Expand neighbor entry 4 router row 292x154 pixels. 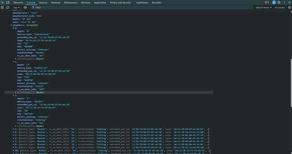click(14, 132)
